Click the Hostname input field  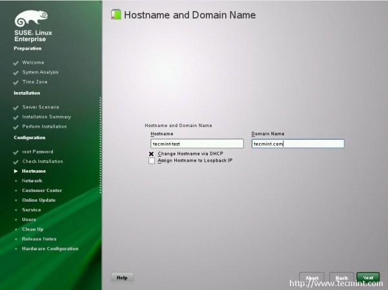pyautogui.click(x=197, y=144)
